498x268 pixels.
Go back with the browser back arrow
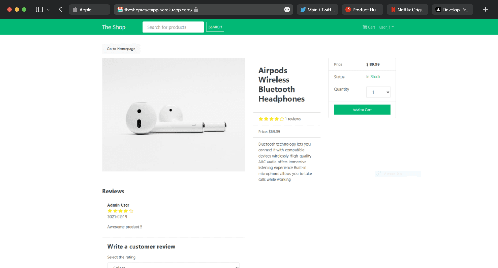tap(60, 10)
